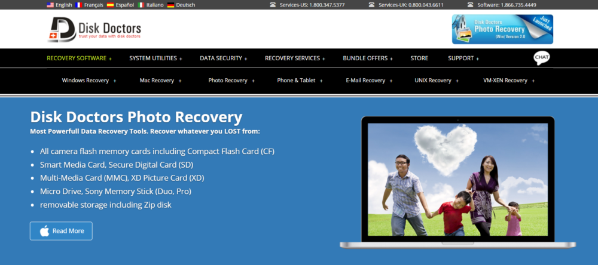Select Windows Recovery submenu item
Image resolution: width=598 pixels, height=265 pixels.
(x=86, y=81)
